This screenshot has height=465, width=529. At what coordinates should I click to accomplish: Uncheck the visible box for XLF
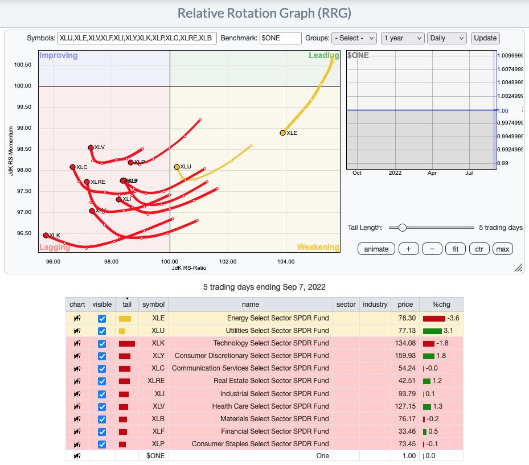(x=102, y=431)
